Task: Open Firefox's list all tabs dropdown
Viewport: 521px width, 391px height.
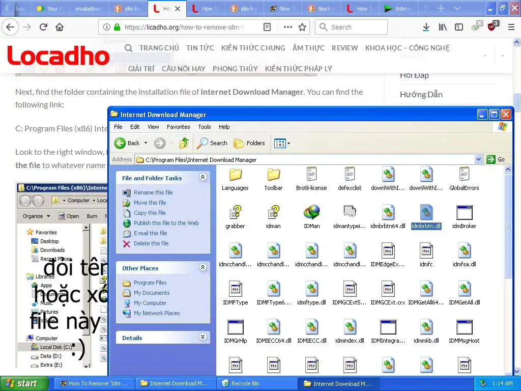Action: (x=457, y=8)
